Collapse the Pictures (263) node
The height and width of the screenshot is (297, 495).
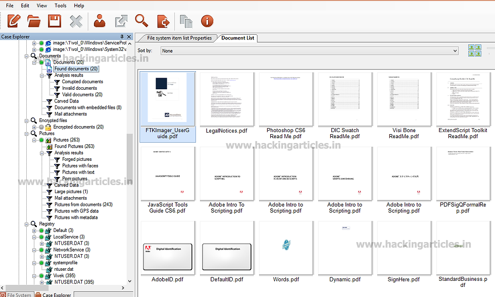click(x=34, y=140)
